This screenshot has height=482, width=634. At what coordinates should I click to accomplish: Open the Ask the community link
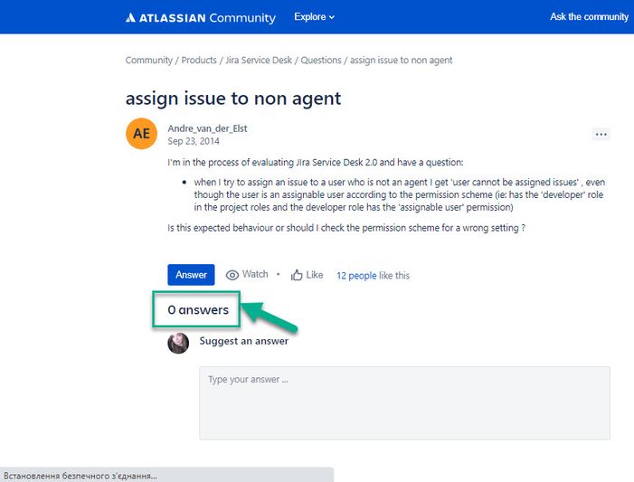pyautogui.click(x=589, y=16)
